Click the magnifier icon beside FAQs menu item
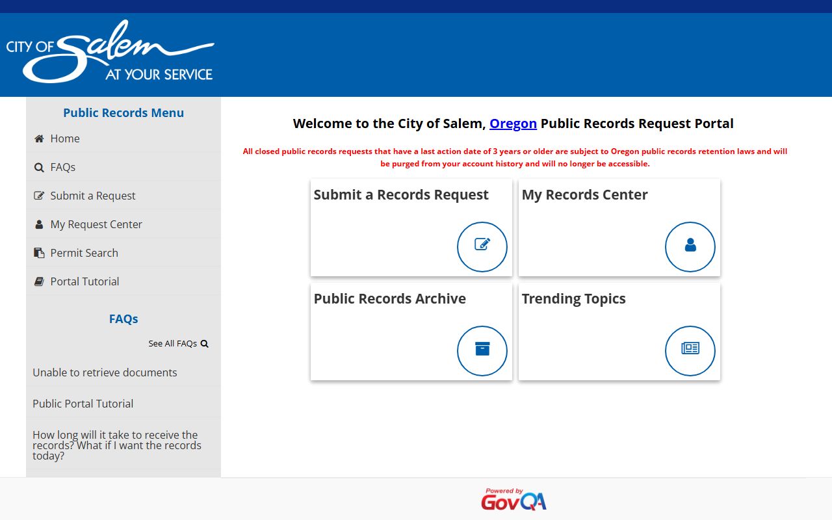The image size is (832, 520). 39,167
